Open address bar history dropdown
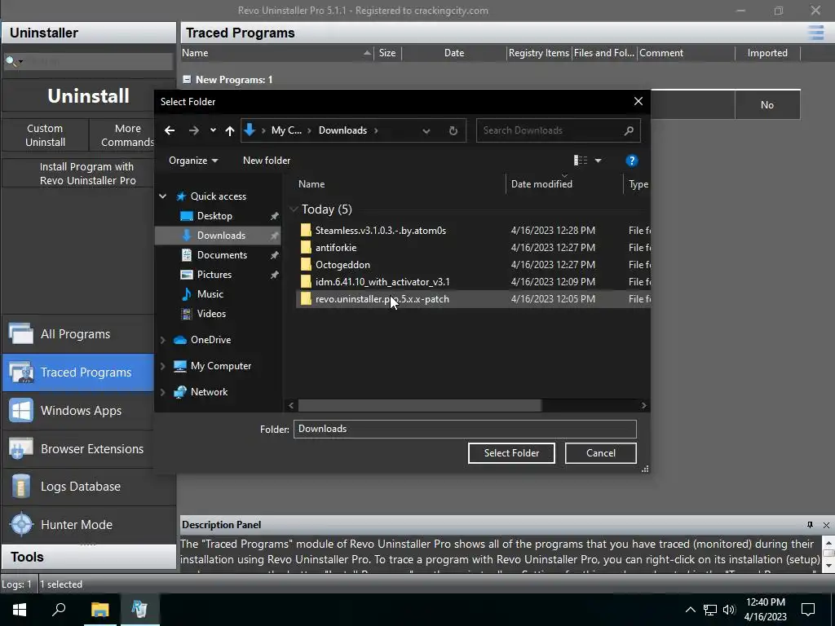This screenshot has height=626, width=835. click(x=426, y=130)
